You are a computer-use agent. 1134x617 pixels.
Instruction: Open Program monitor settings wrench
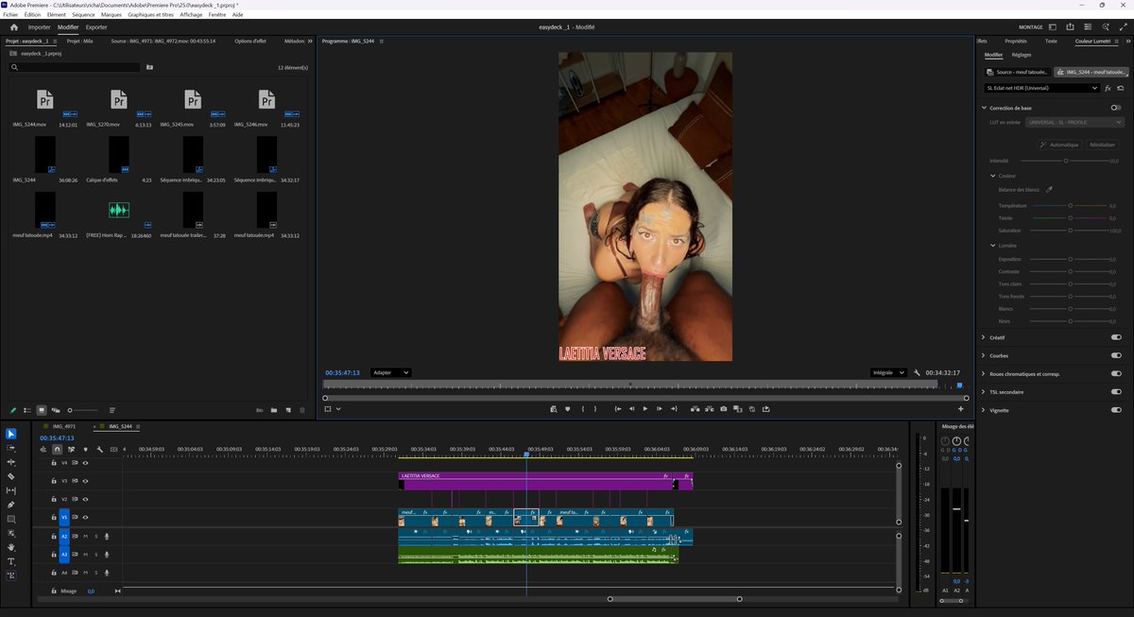tap(917, 372)
